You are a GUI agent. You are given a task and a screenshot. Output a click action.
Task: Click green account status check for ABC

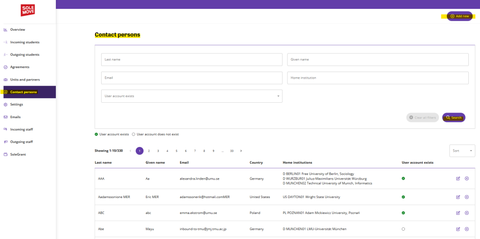coord(403,213)
